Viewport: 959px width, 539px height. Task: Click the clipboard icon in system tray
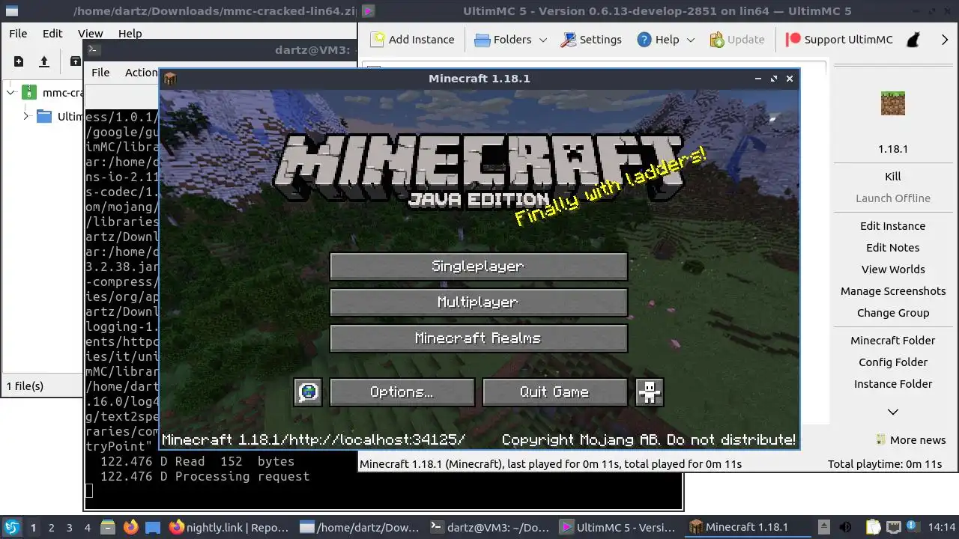point(874,527)
